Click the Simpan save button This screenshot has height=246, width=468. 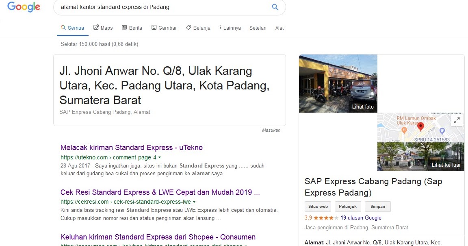(x=377, y=207)
